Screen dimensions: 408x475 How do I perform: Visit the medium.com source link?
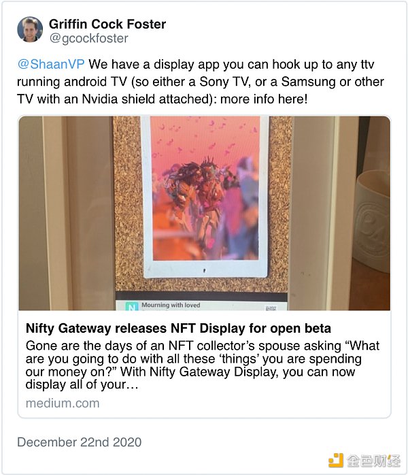pyautogui.click(x=63, y=403)
